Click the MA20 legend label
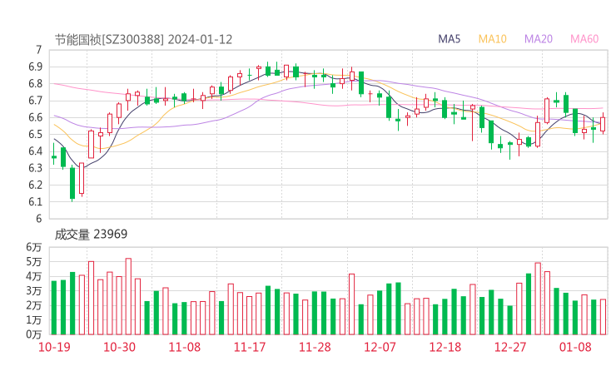The height and width of the screenshot is (366, 616). coord(539,39)
